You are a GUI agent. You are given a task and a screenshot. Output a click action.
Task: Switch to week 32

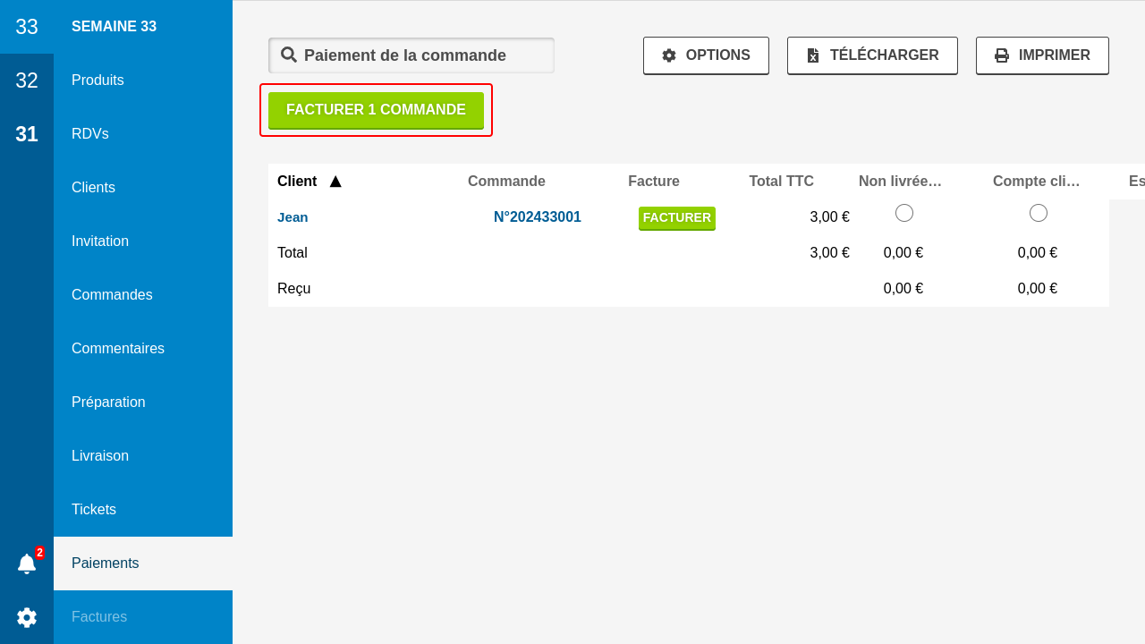click(27, 80)
